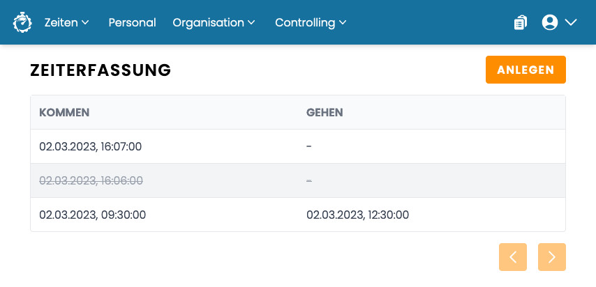Click the user profile avatar icon
Viewport: 596px width, 287px height.
pyautogui.click(x=550, y=22)
